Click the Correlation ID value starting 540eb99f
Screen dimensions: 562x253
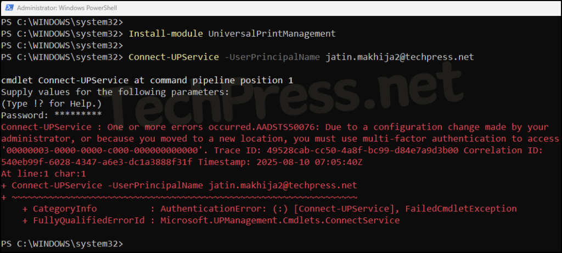[97, 162]
